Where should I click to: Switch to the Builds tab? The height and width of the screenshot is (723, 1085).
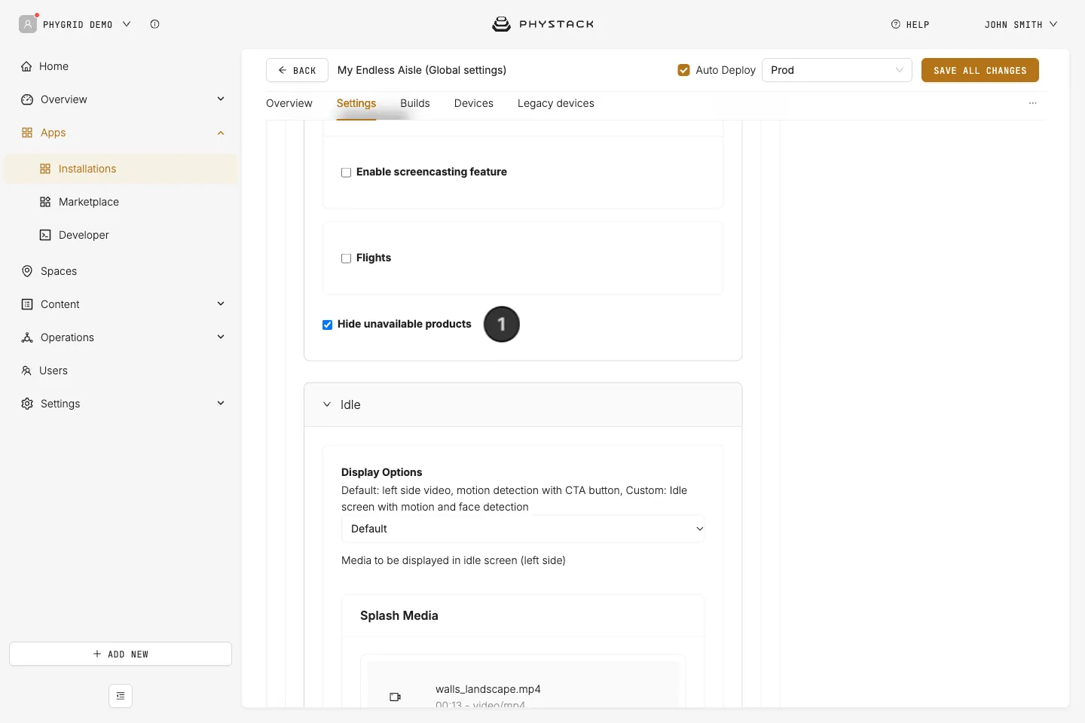click(x=415, y=103)
